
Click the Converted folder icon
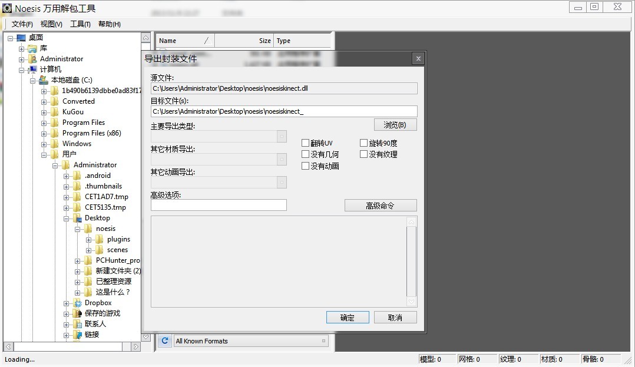point(55,101)
